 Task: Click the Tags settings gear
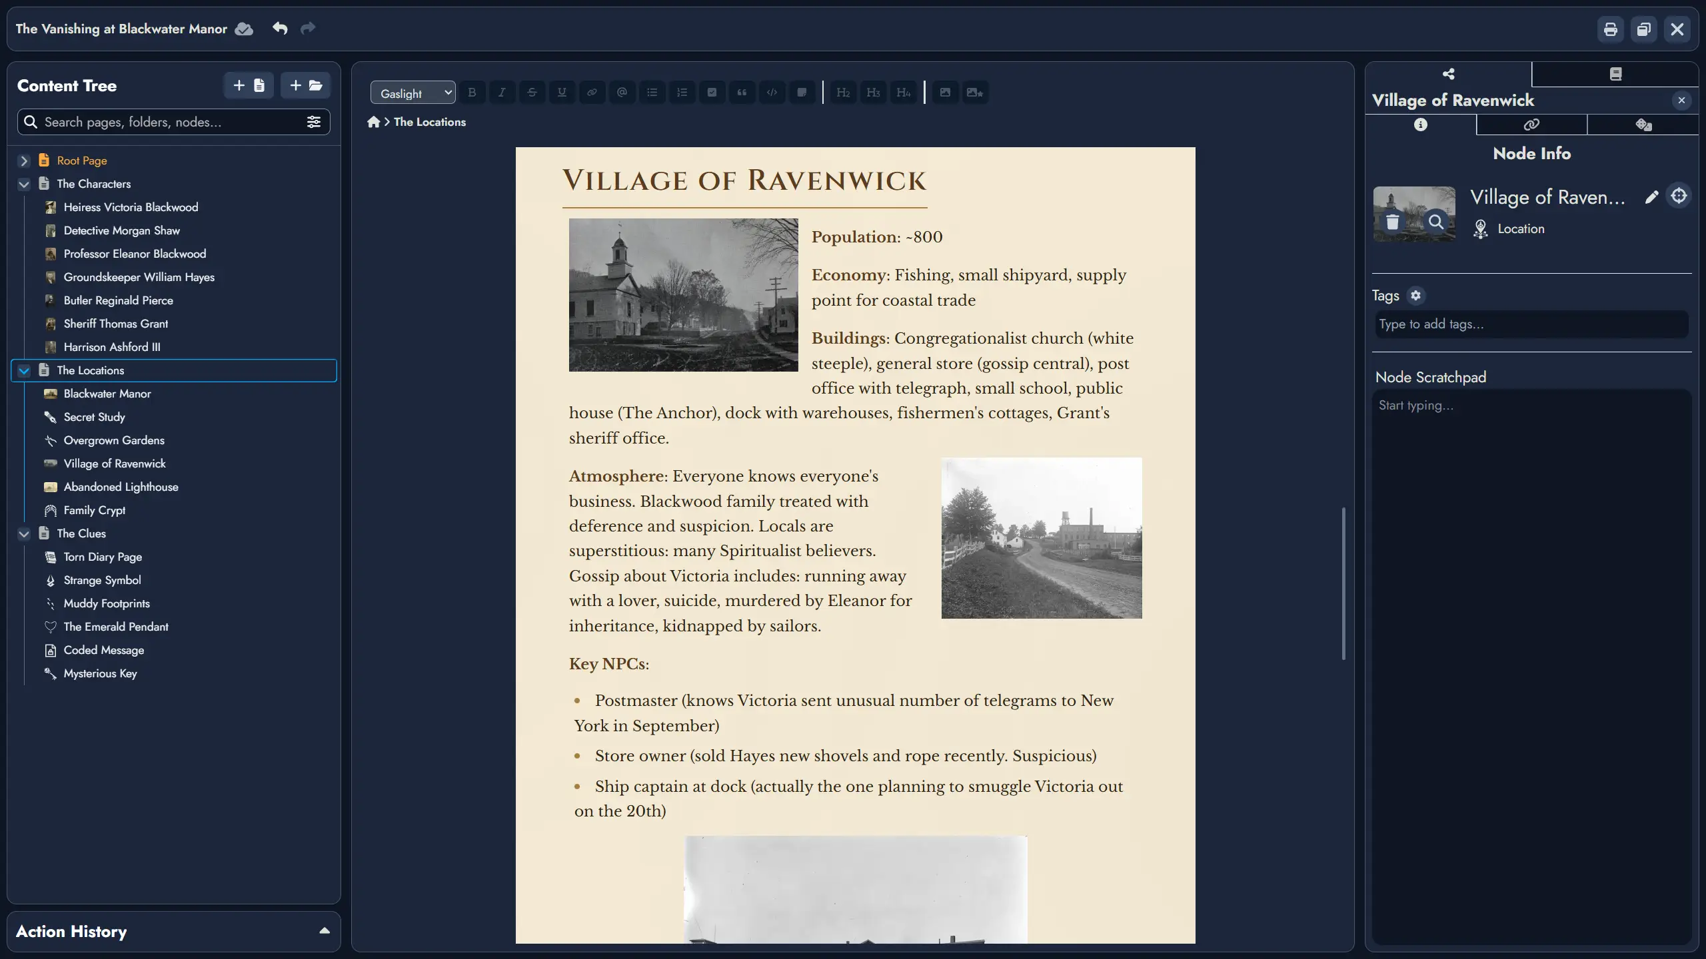1415,296
